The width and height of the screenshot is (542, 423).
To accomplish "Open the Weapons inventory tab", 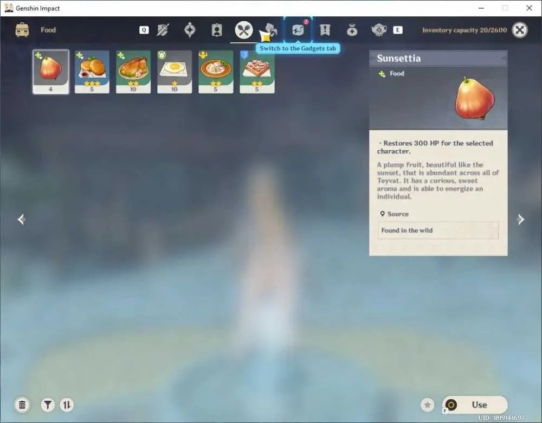I will [163, 30].
